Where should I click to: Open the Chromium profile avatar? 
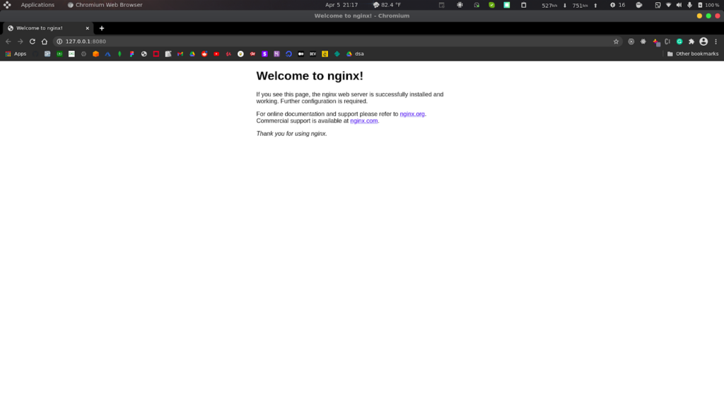point(703,42)
